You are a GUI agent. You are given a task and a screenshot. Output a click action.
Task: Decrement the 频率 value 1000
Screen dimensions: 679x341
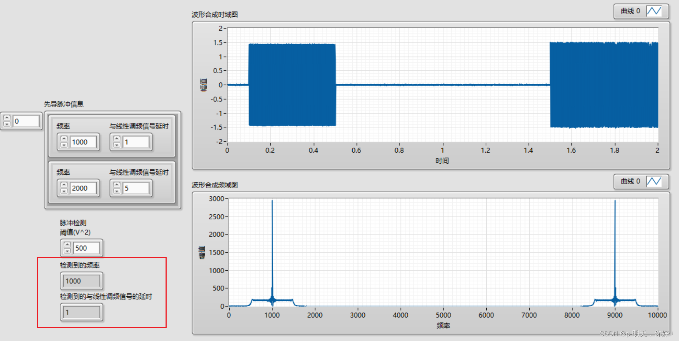coord(64,145)
